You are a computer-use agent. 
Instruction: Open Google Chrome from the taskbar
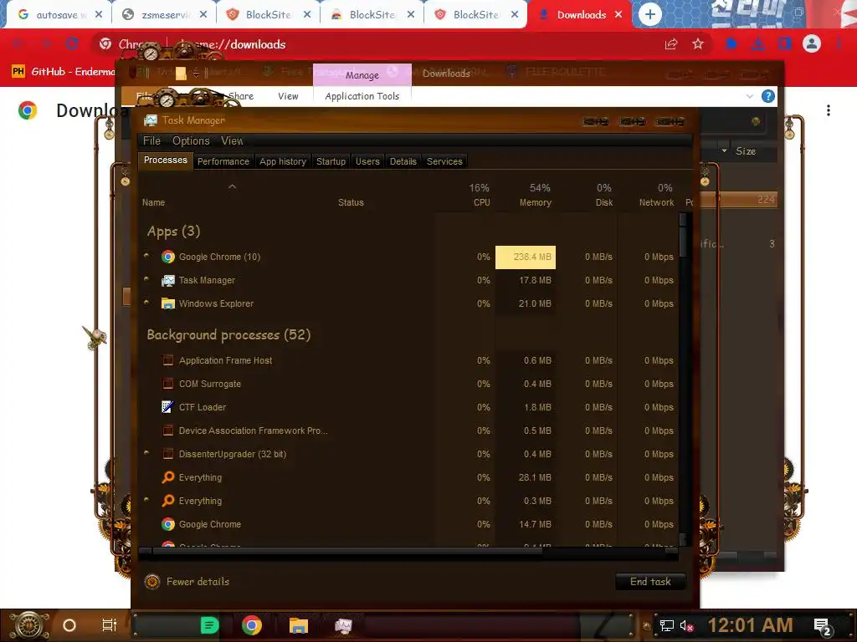point(251,625)
